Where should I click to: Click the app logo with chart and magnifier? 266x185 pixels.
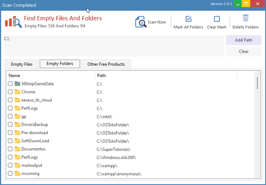click(14, 22)
